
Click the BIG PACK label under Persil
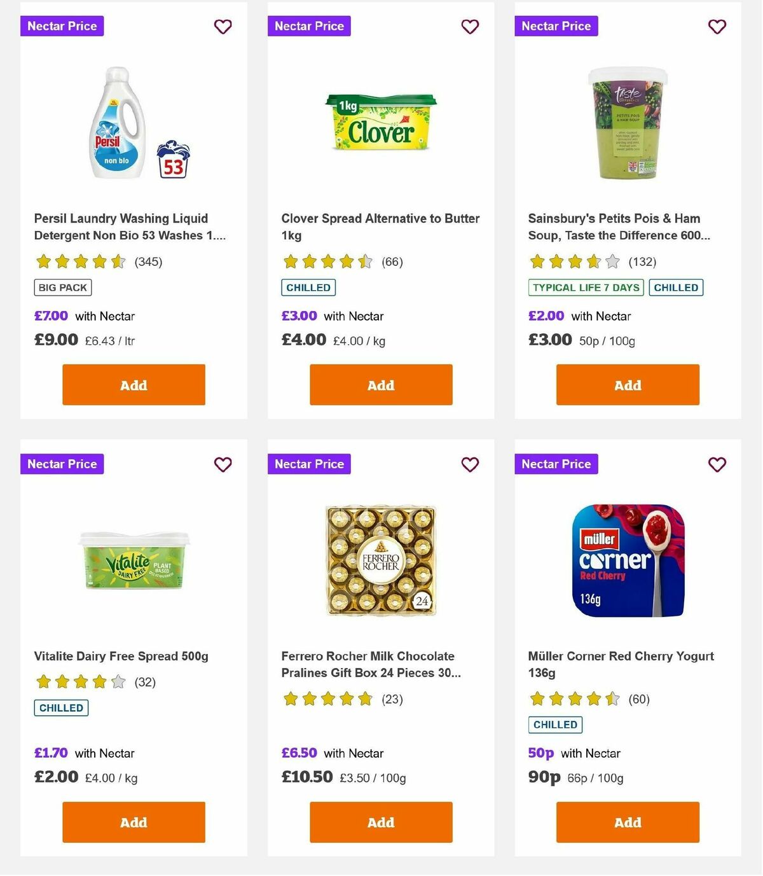click(x=63, y=287)
